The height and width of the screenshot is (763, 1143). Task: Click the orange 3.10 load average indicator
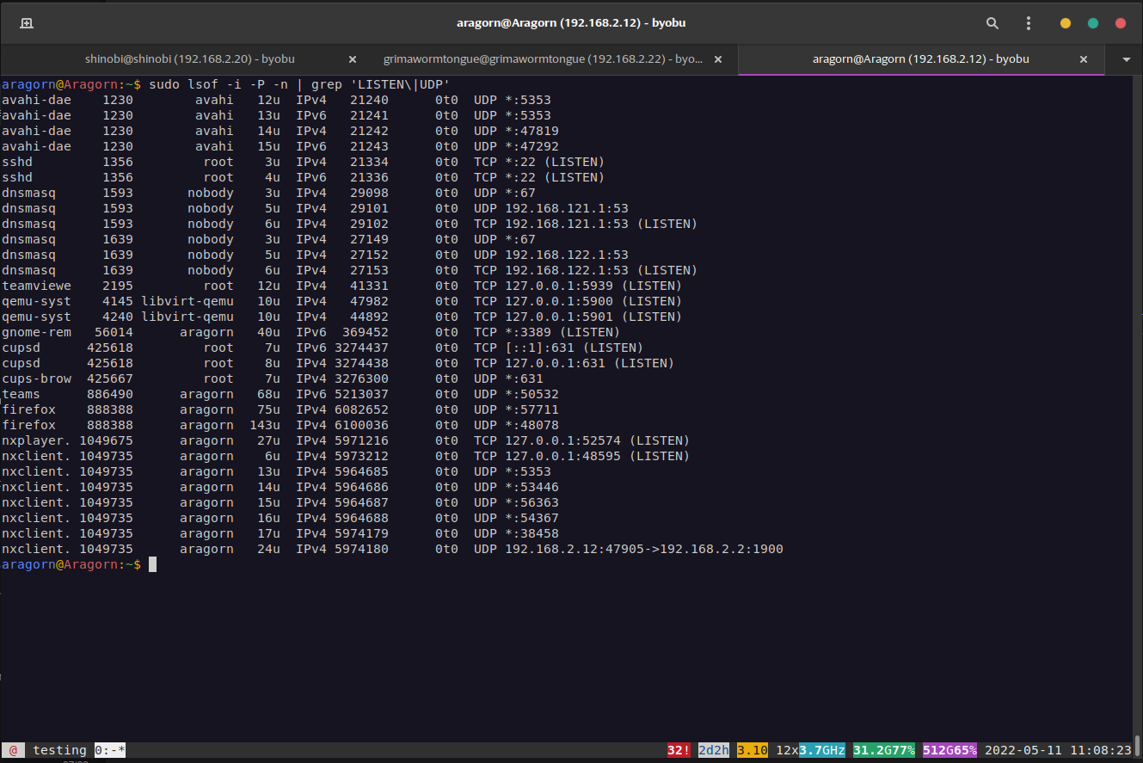tap(751, 750)
